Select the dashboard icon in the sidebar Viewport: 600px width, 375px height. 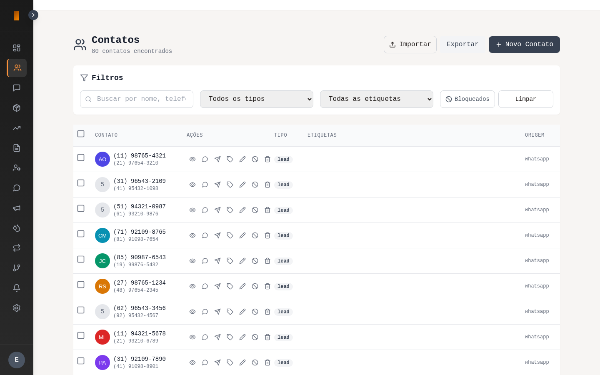tap(17, 48)
